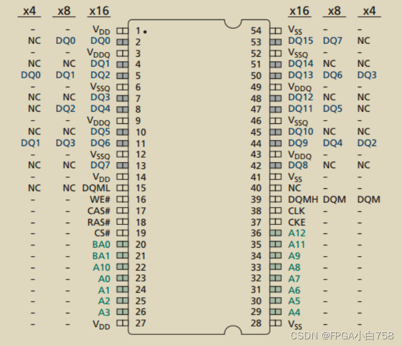
Task: Click pin number 38 label
Action: 256,211
